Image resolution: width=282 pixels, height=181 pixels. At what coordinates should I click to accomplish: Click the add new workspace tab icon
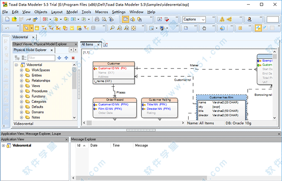pos(105,45)
